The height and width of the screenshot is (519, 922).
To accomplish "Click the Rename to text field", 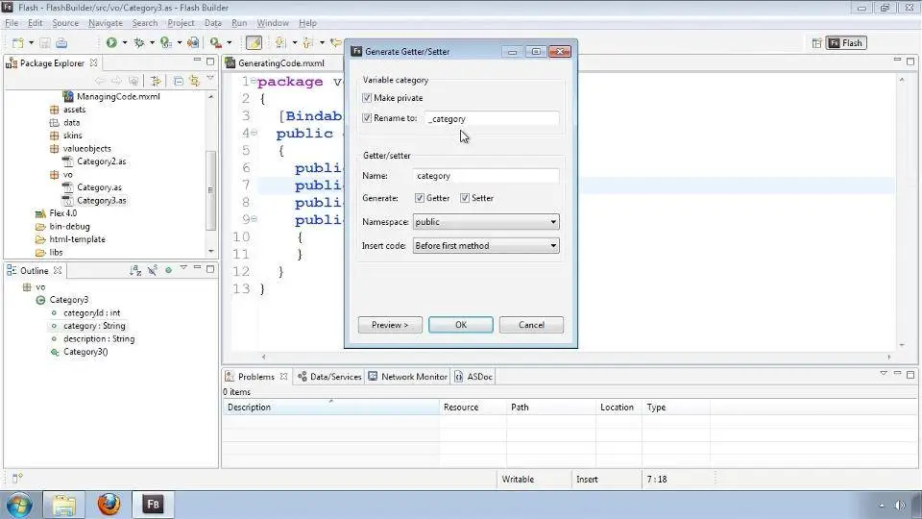I will pyautogui.click(x=492, y=119).
